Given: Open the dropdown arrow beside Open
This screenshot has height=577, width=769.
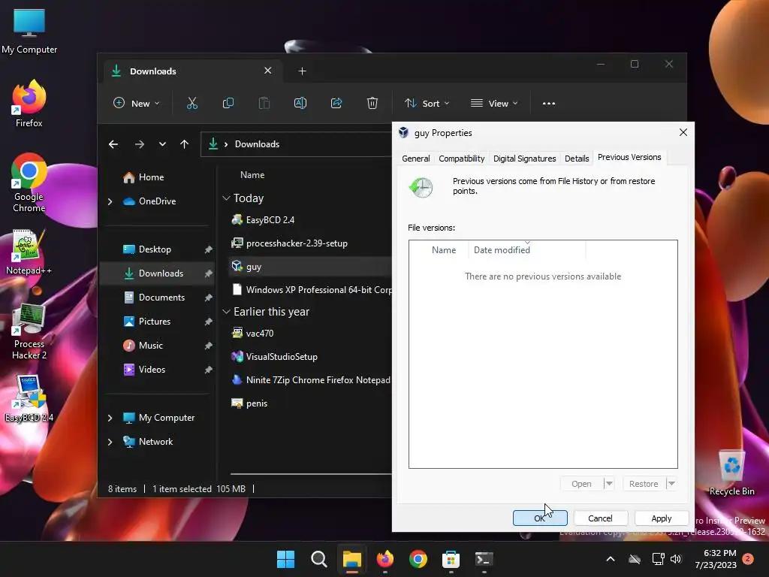Looking at the screenshot, I should (x=608, y=484).
